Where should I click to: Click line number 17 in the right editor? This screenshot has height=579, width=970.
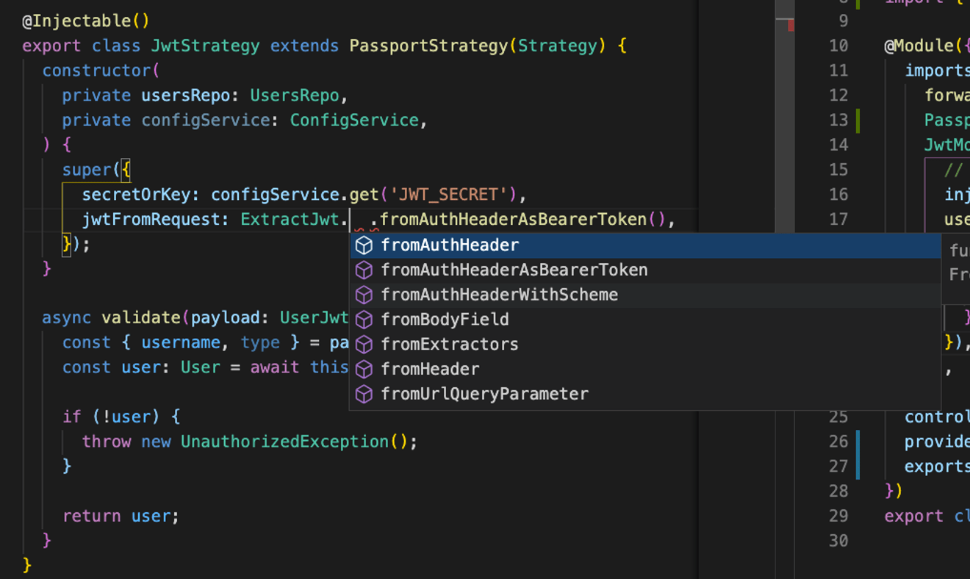pos(838,219)
